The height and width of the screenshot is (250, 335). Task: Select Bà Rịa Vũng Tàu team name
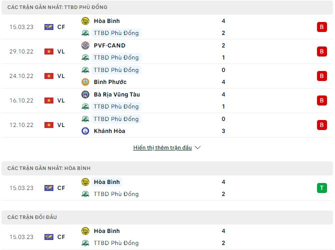coord(117,94)
